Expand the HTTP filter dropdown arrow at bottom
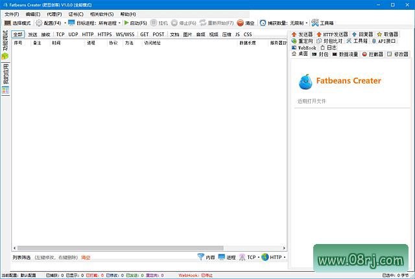 [x=285, y=257]
